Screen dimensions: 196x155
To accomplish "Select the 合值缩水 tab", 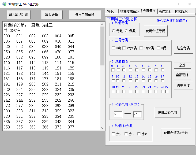I will (x=149, y=11).
